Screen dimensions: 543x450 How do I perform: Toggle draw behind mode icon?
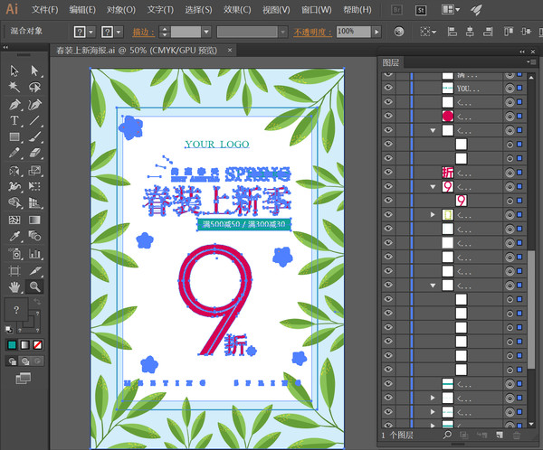click(25, 361)
